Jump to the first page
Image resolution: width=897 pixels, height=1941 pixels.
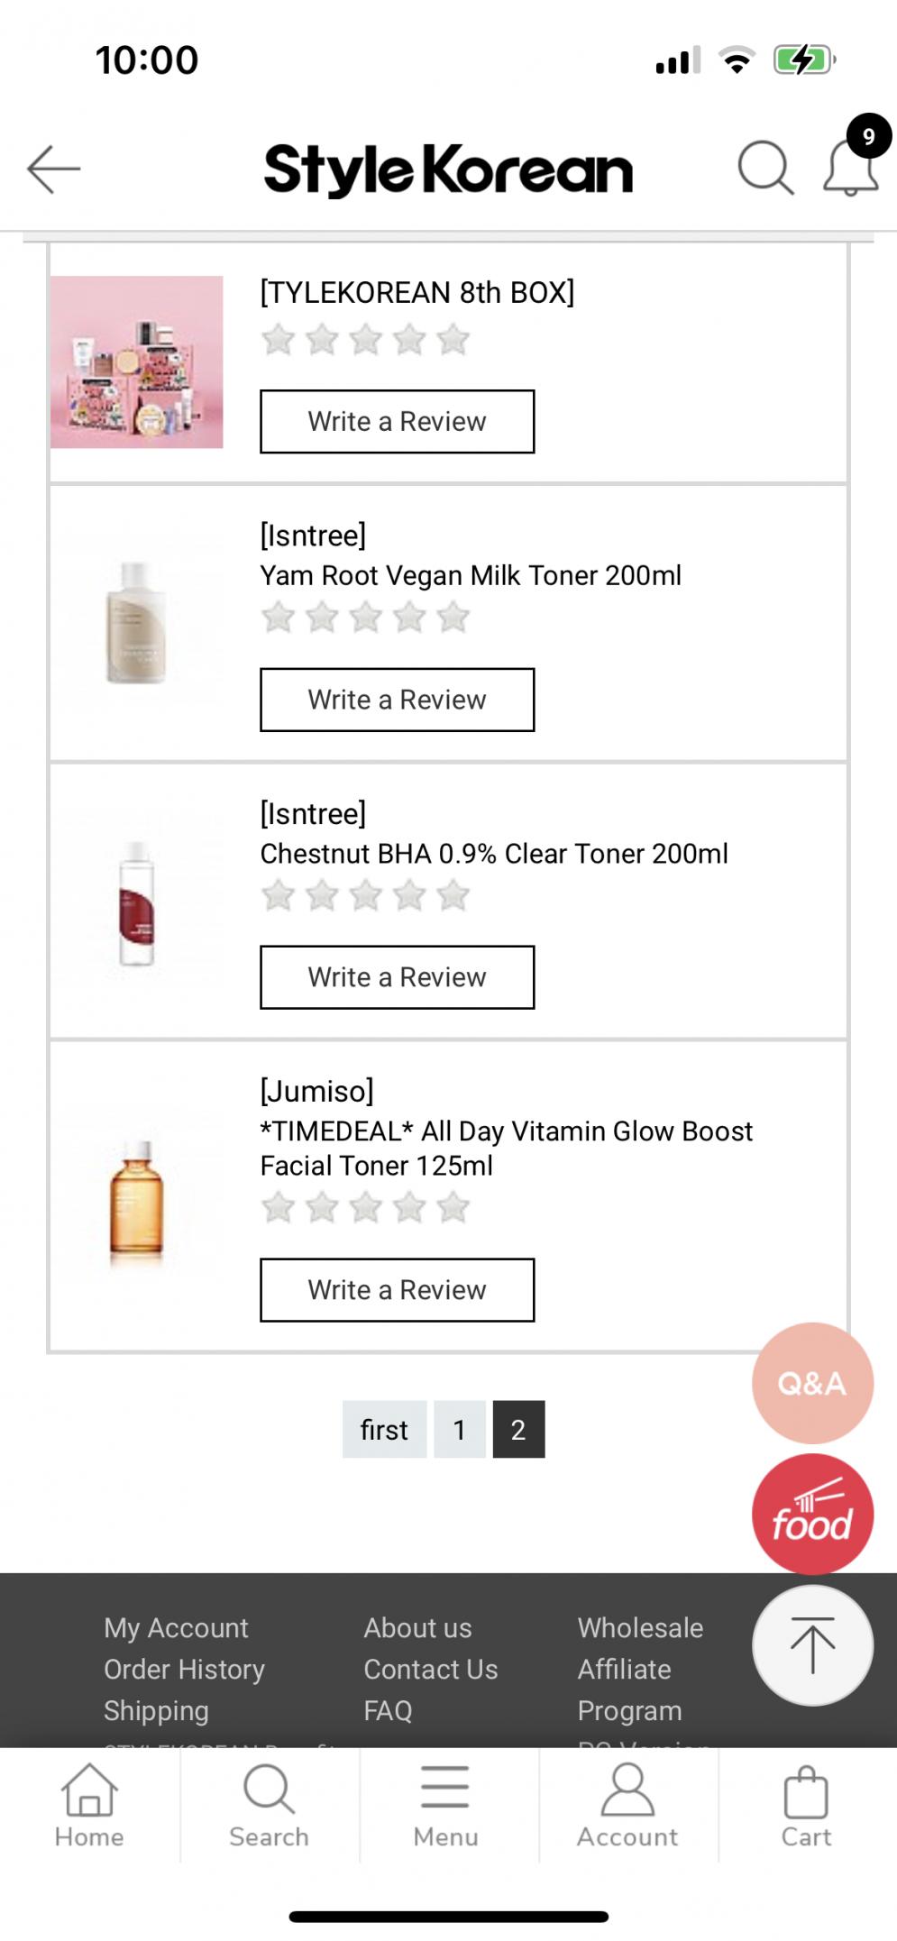pyautogui.click(x=384, y=1430)
